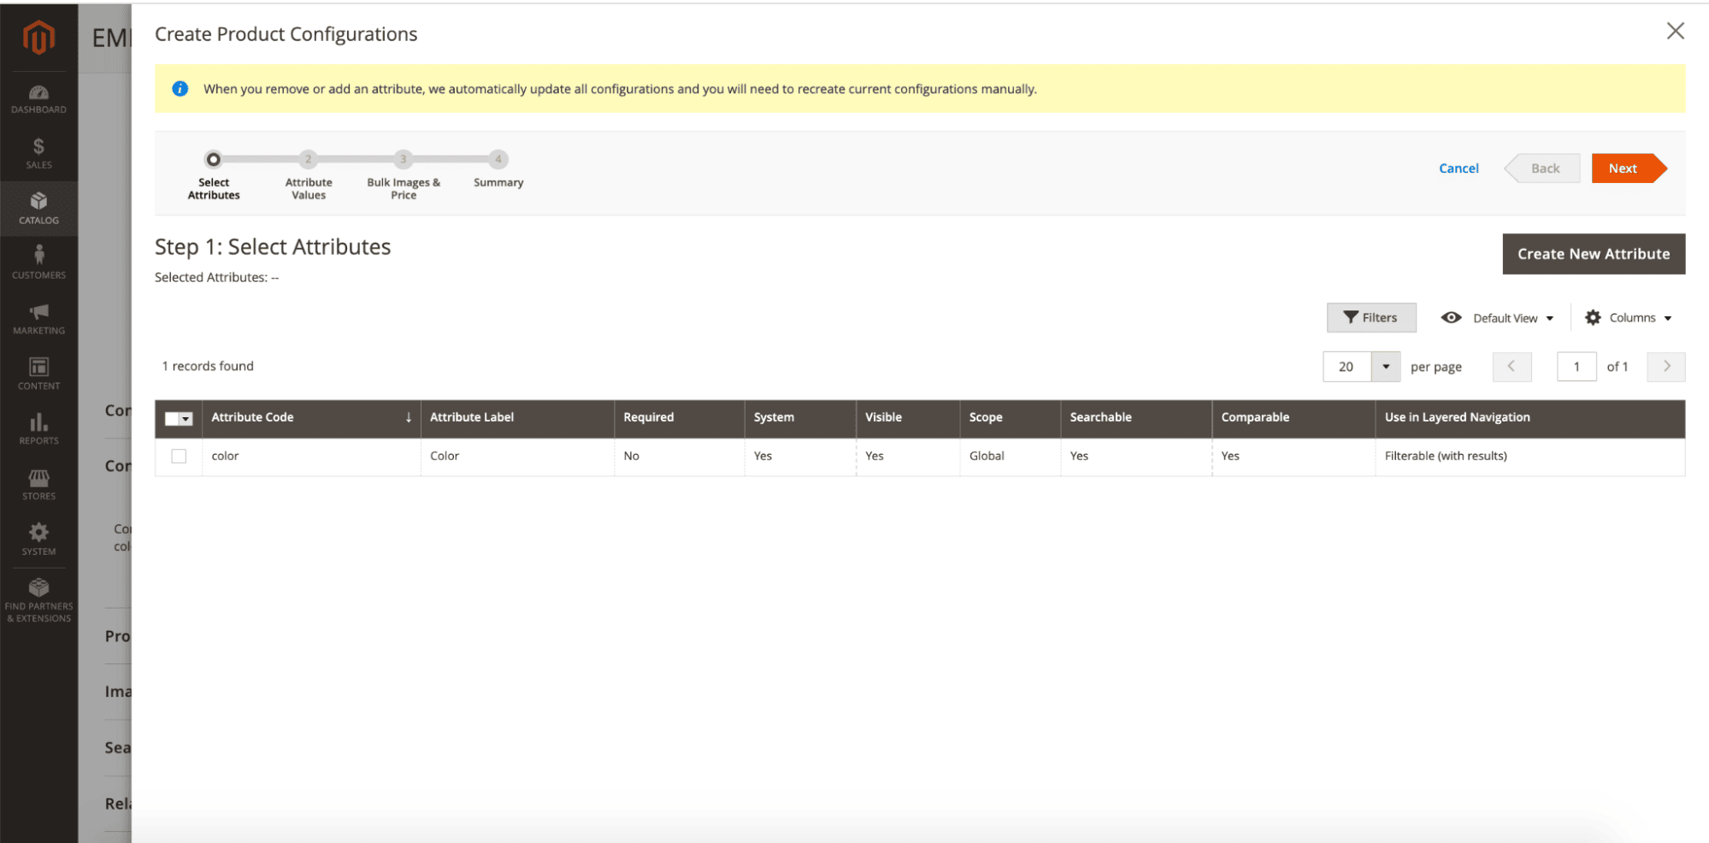
Task: Click the 'Selected Attributes: --' text
Action: tap(216, 277)
